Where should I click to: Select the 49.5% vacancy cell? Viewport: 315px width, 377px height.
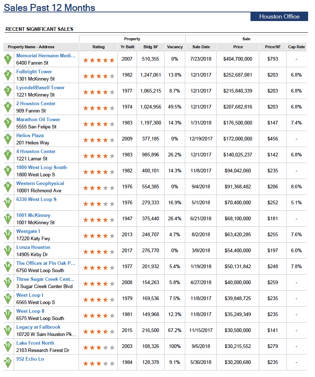[x=175, y=107]
